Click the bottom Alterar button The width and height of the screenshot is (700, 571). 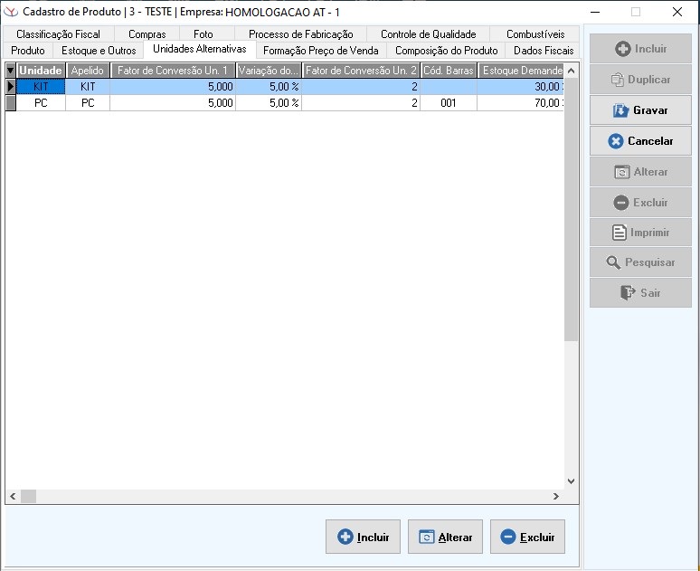coord(445,537)
